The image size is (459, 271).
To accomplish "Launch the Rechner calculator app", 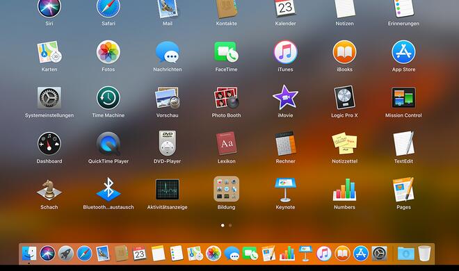I will coord(285,143).
